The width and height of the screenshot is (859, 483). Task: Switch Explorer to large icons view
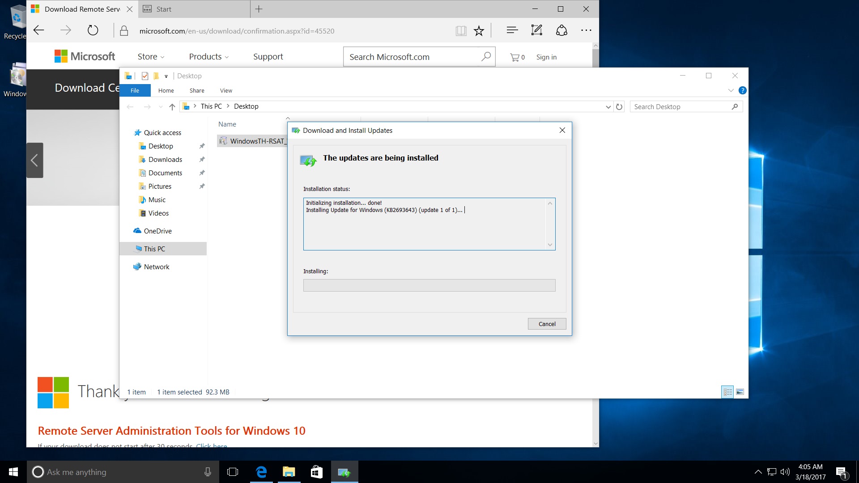click(x=740, y=392)
